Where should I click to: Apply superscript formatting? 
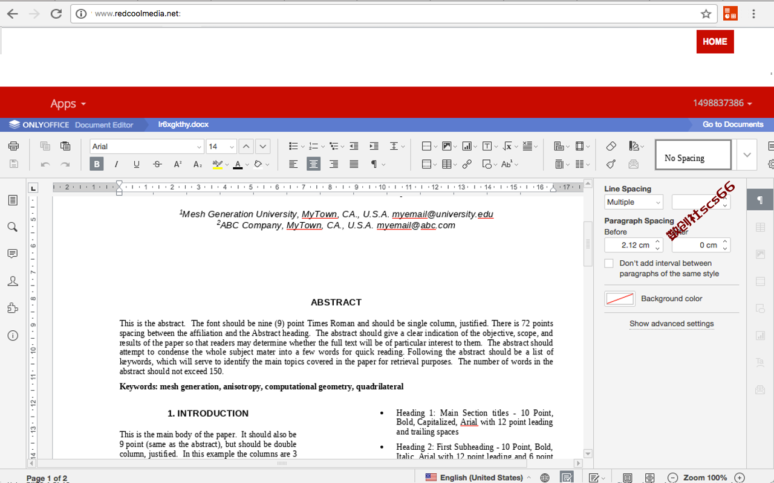178,164
